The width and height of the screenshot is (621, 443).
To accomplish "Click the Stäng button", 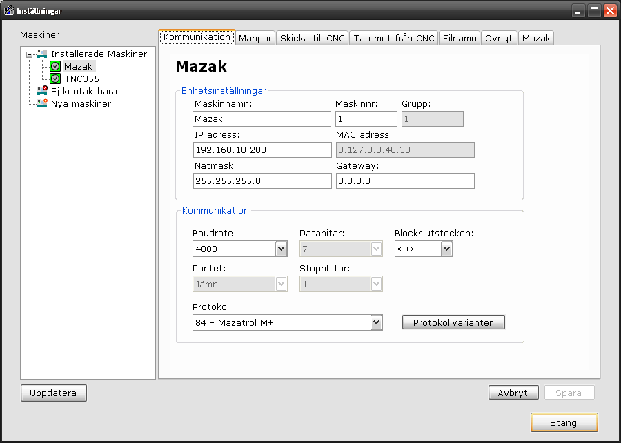I will [x=564, y=422].
